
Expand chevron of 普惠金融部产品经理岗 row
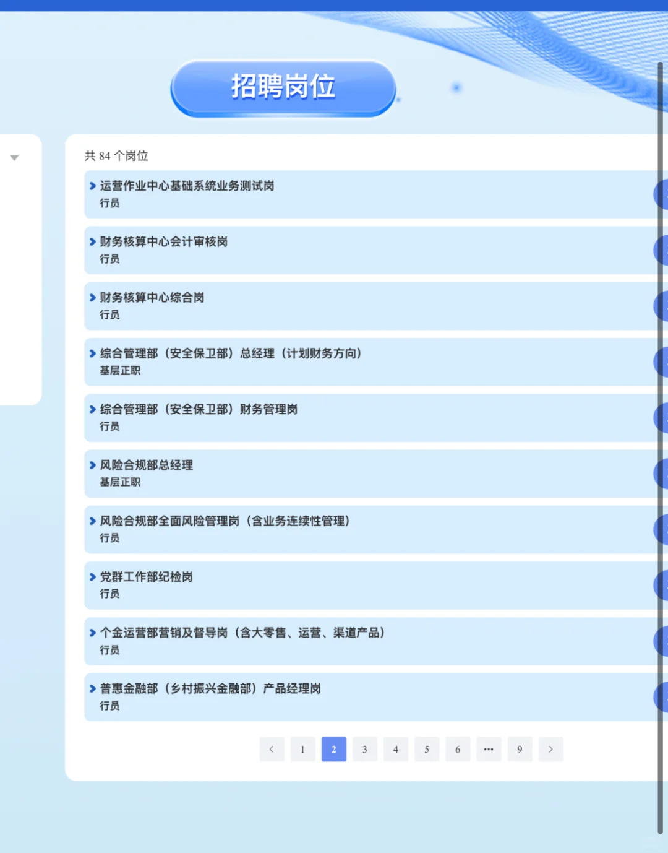(93, 688)
